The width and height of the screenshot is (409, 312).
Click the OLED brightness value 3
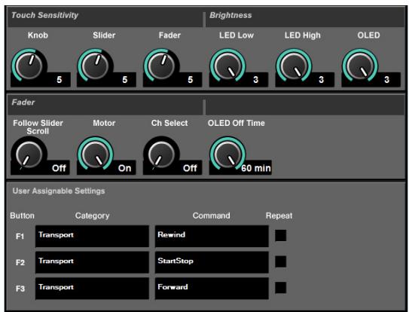(387, 80)
